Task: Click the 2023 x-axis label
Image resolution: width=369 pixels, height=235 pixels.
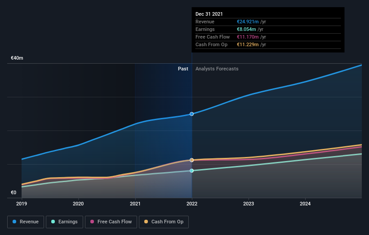Action: tap(249, 204)
